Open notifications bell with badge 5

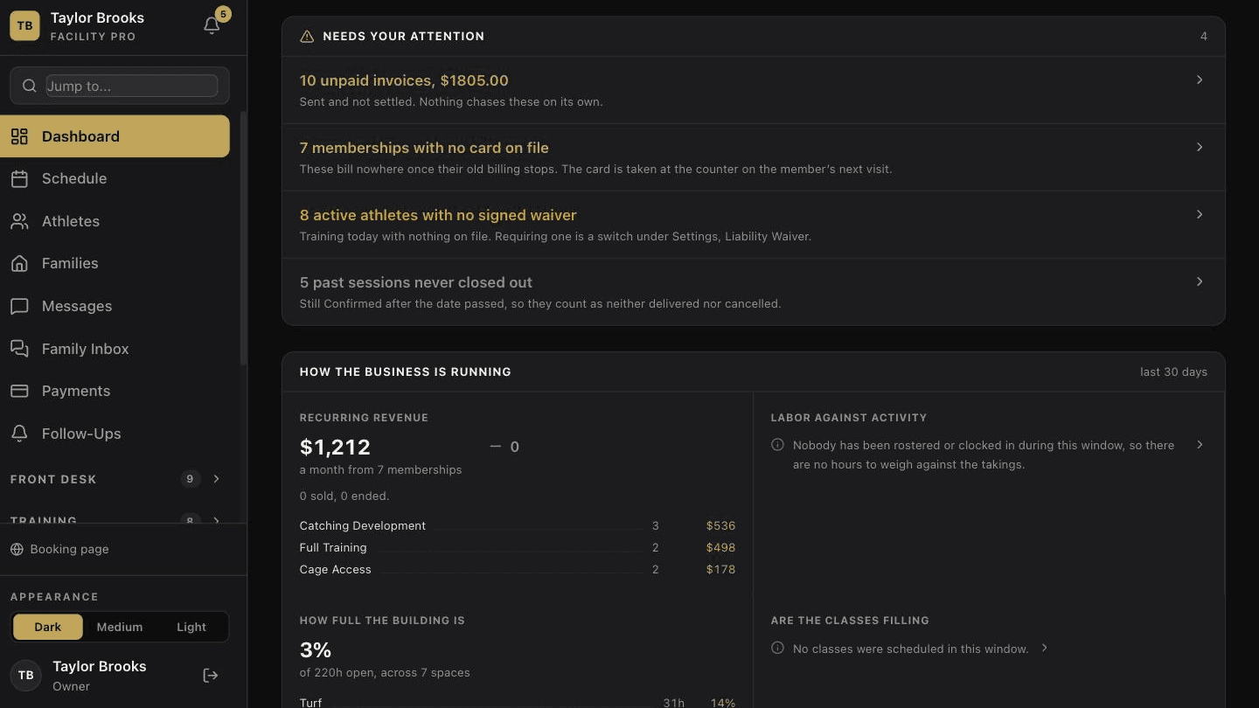pos(212,25)
